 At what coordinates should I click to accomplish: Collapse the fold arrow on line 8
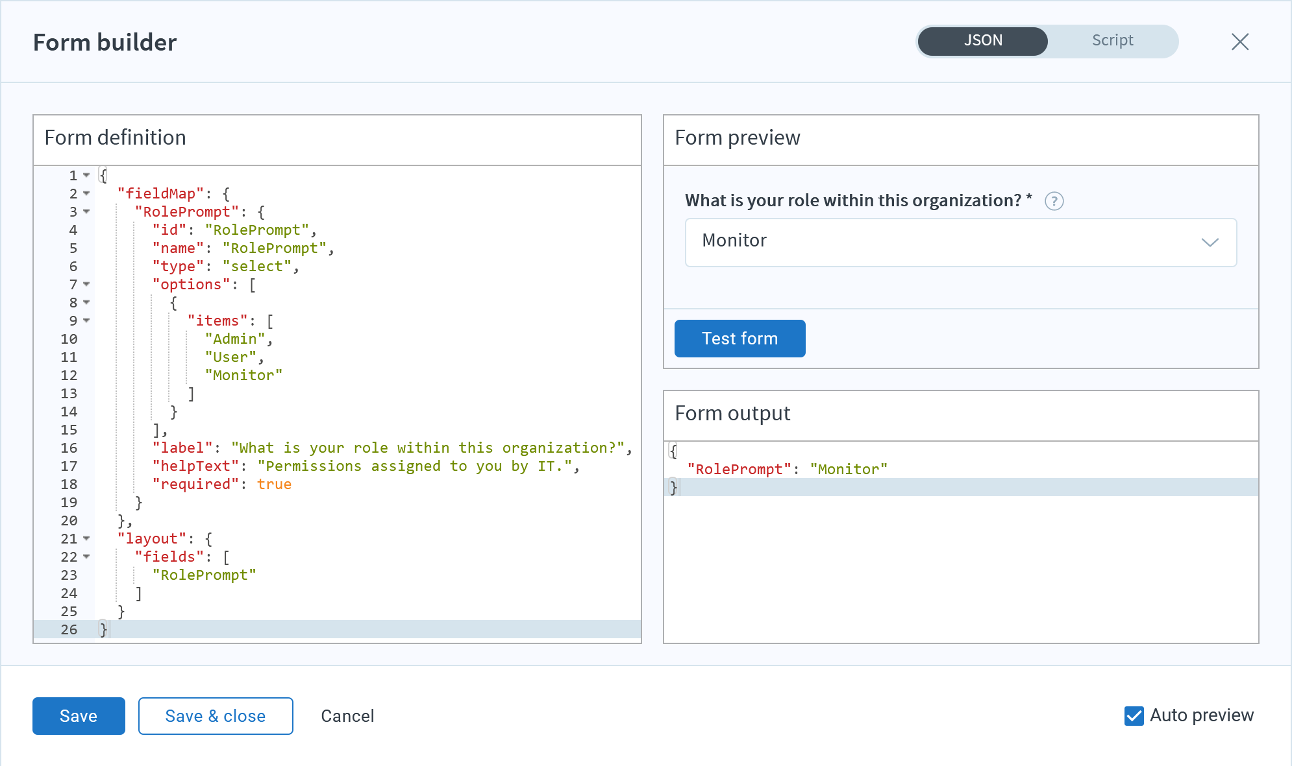pos(86,302)
